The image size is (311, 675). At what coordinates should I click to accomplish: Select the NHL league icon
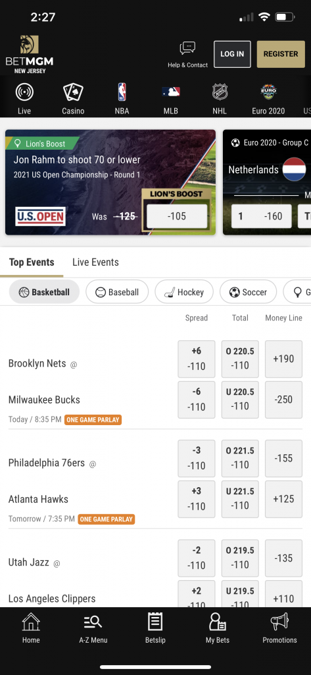[x=220, y=92]
